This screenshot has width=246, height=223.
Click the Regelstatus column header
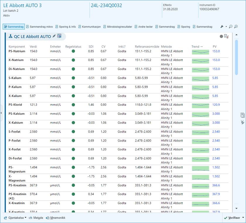coord(73,46)
